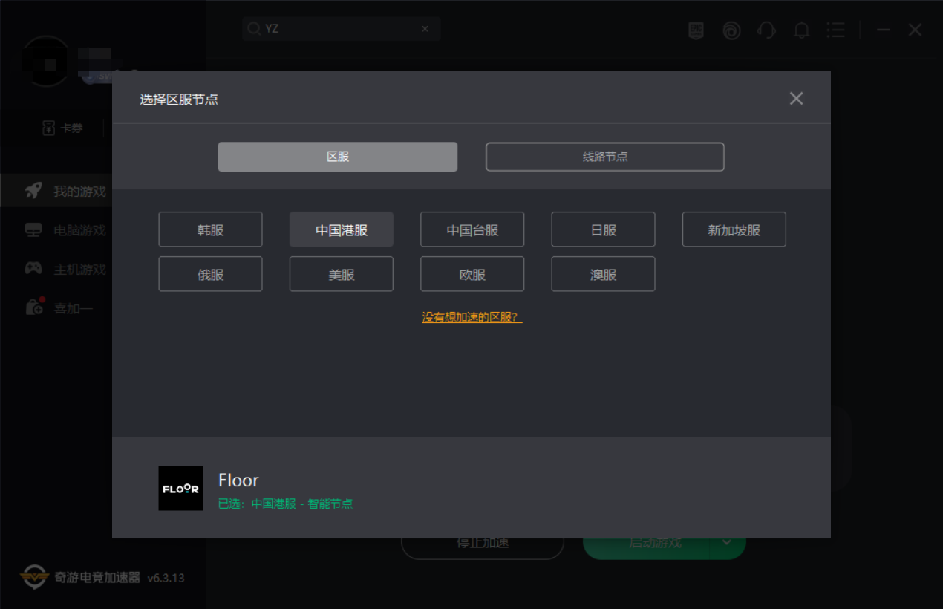
Task: Choose the 中国台服 region option
Action: pos(472,229)
